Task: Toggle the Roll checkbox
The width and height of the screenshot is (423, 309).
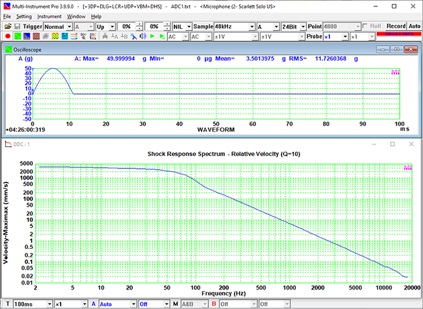Action: pyautogui.click(x=366, y=26)
